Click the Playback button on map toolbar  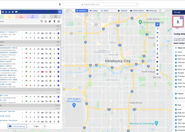click(81, 11)
